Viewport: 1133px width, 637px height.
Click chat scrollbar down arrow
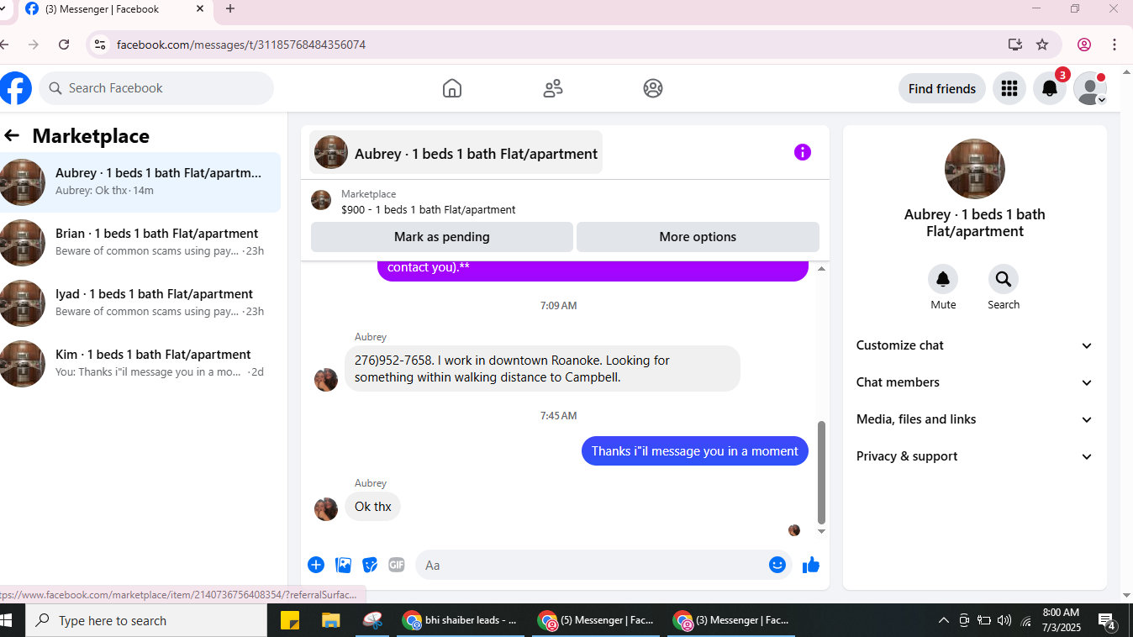pyautogui.click(x=822, y=531)
